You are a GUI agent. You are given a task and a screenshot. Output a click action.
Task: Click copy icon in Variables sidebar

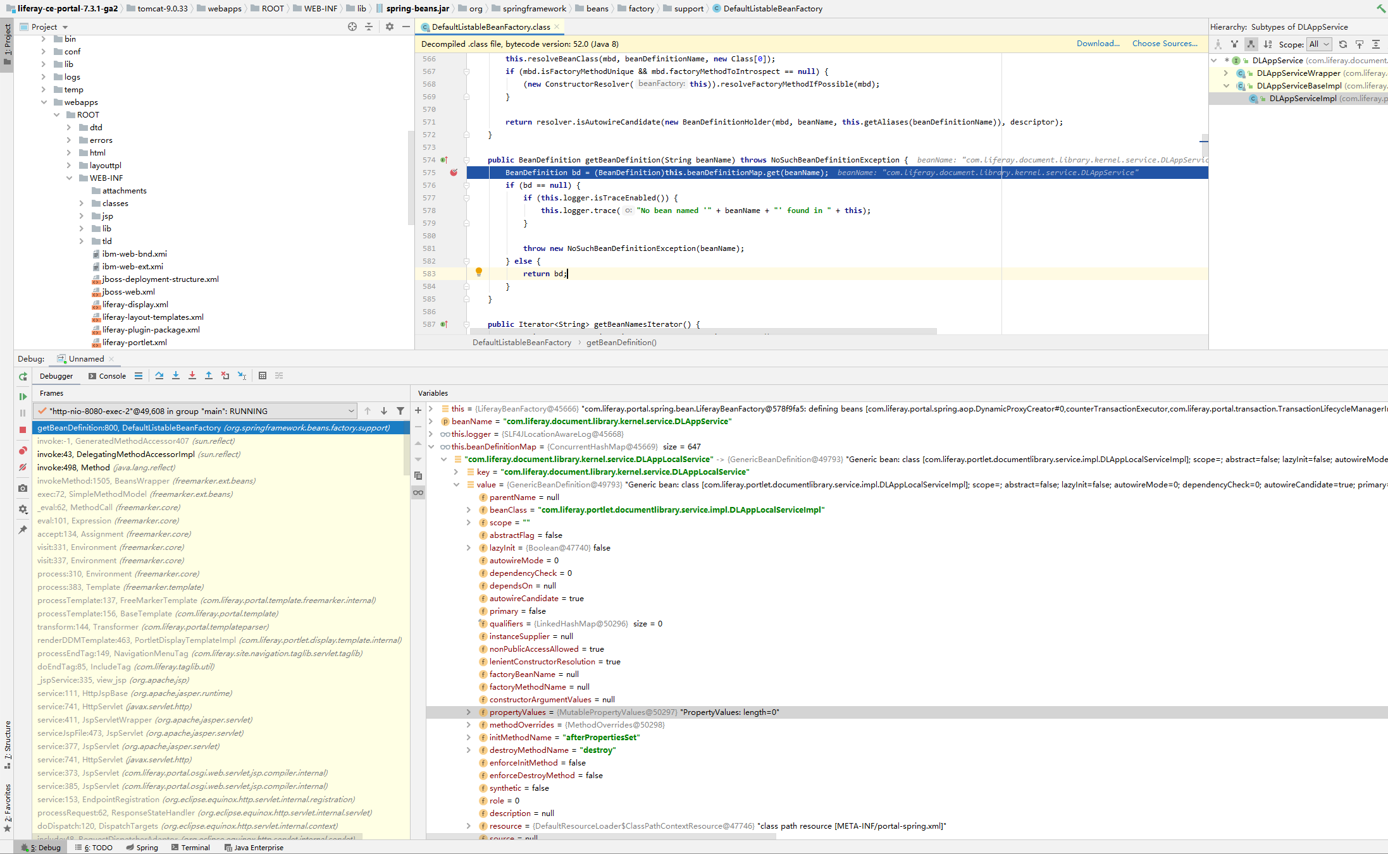pos(418,476)
